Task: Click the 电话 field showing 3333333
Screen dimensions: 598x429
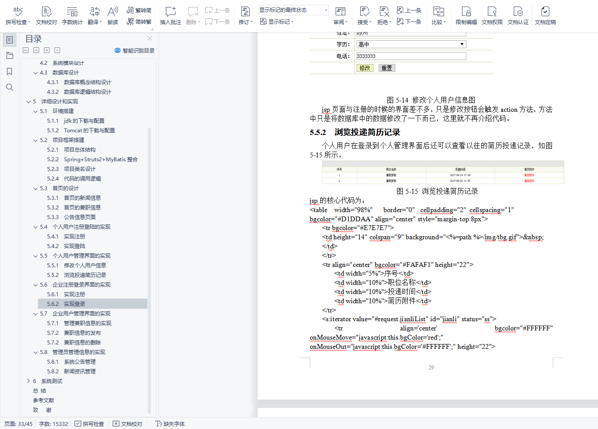Action: tap(411, 56)
